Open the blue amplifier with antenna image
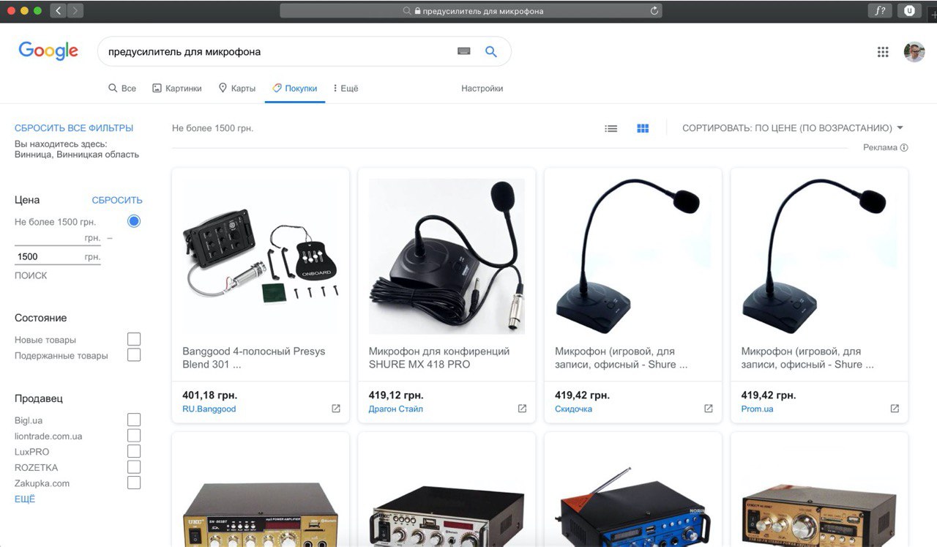937x547 pixels. click(x=633, y=507)
